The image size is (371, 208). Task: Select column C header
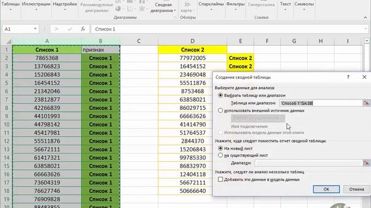pos(139,41)
